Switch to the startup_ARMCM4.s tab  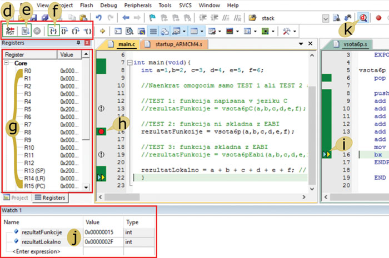click(174, 44)
